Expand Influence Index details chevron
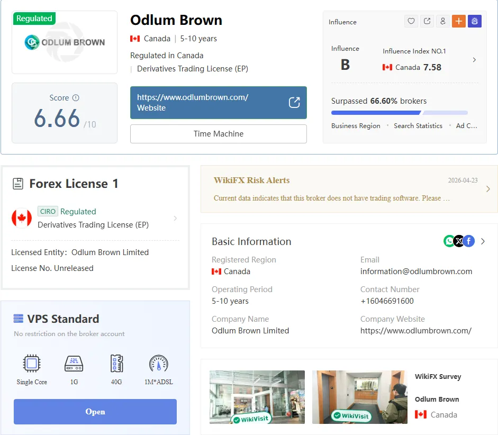The width and height of the screenshot is (498, 435). (474, 60)
